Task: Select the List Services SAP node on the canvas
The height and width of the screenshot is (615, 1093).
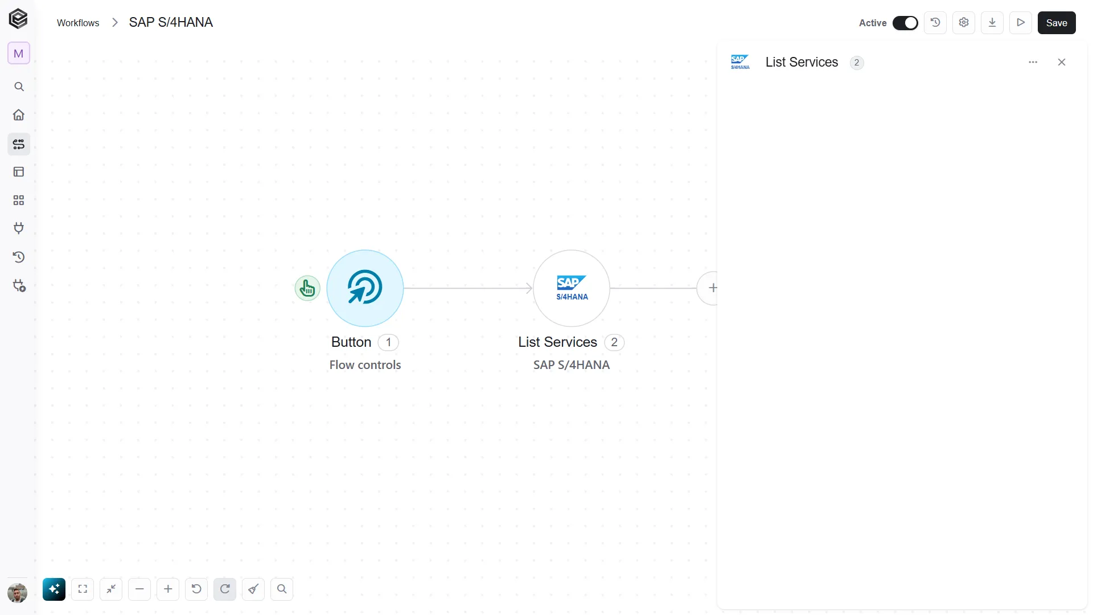Action: tap(572, 288)
